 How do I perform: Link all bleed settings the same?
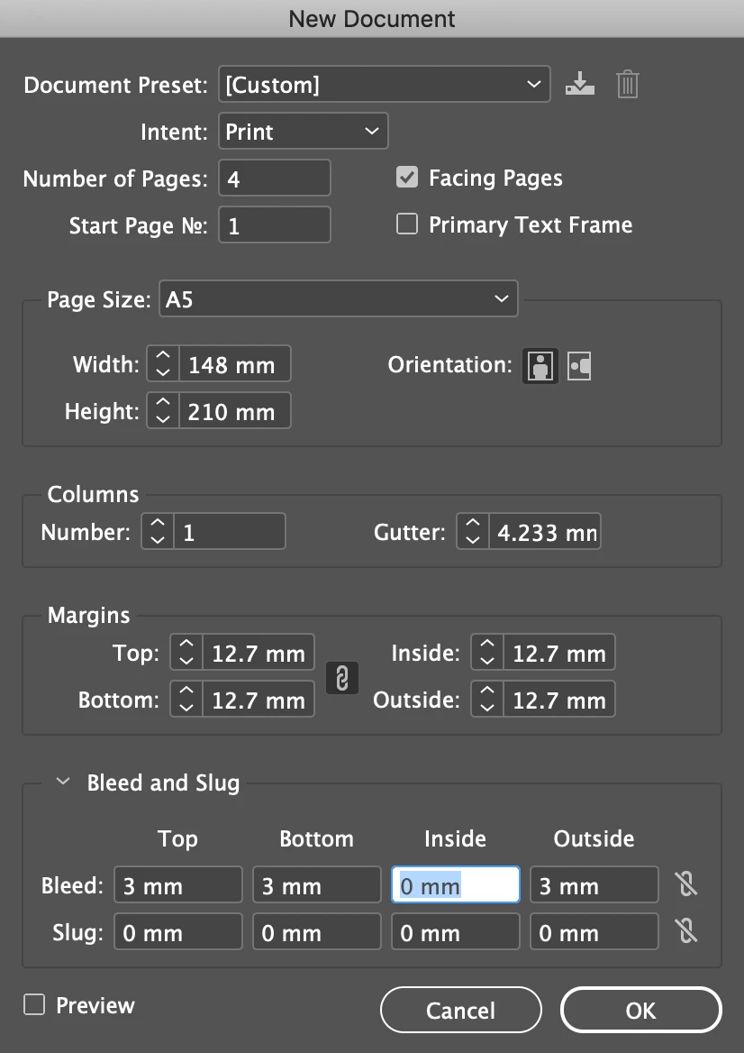[687, 884]
